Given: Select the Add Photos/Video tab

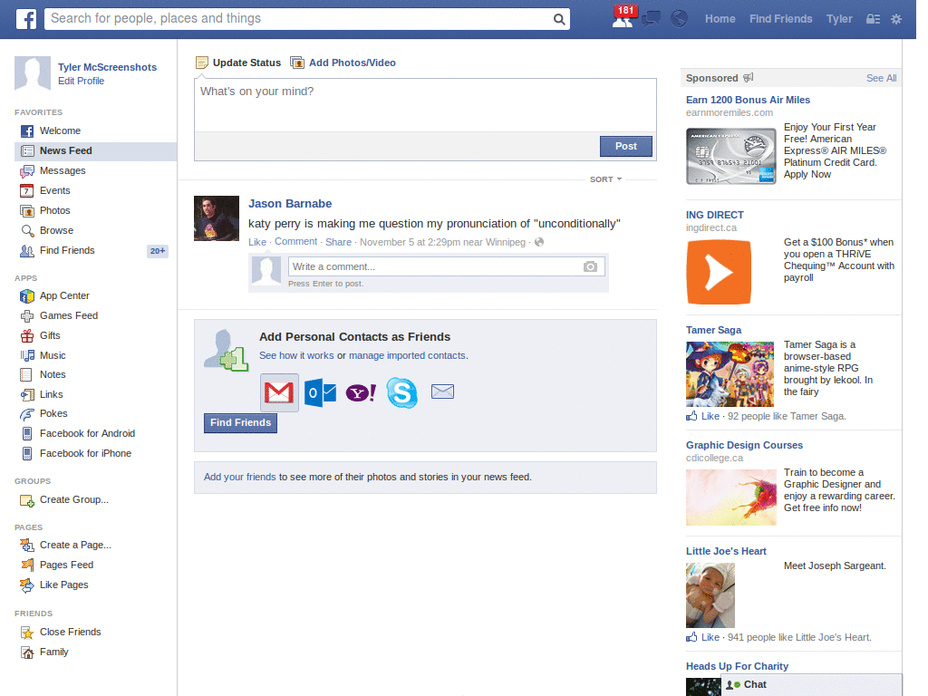Looking at the screenshot, I should point(343,63).
